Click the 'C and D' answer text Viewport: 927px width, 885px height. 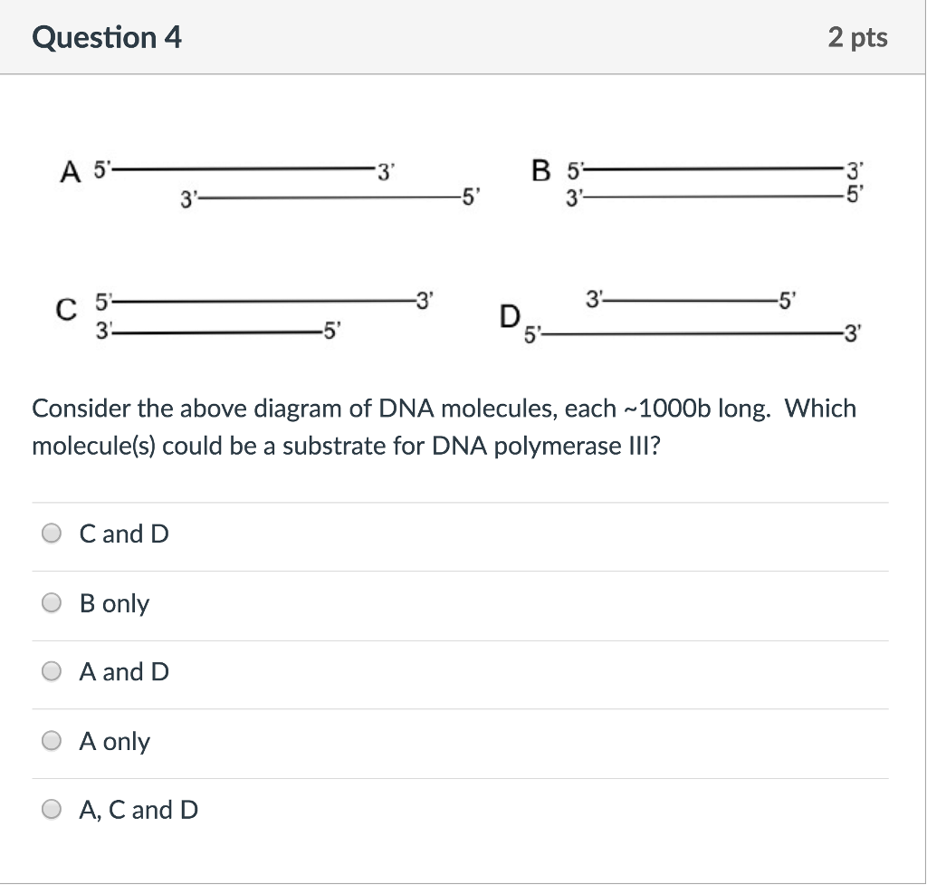(124, 534)
